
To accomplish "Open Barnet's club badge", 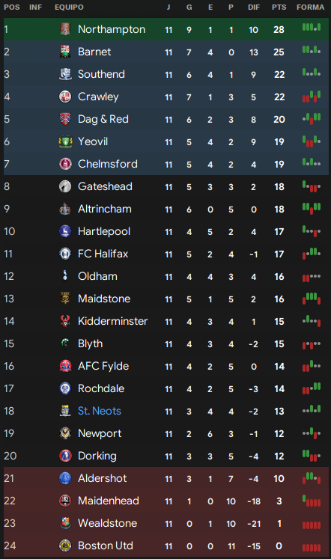I will pyautogui.click(x=65, y=52).
